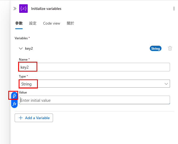
Task: Delete the key2 variable with the trash icon
Action: pos(170,48)
